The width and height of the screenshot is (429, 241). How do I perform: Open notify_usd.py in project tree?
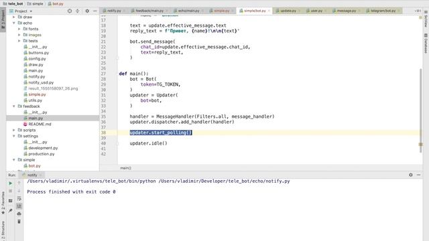[x=41, y=82]
